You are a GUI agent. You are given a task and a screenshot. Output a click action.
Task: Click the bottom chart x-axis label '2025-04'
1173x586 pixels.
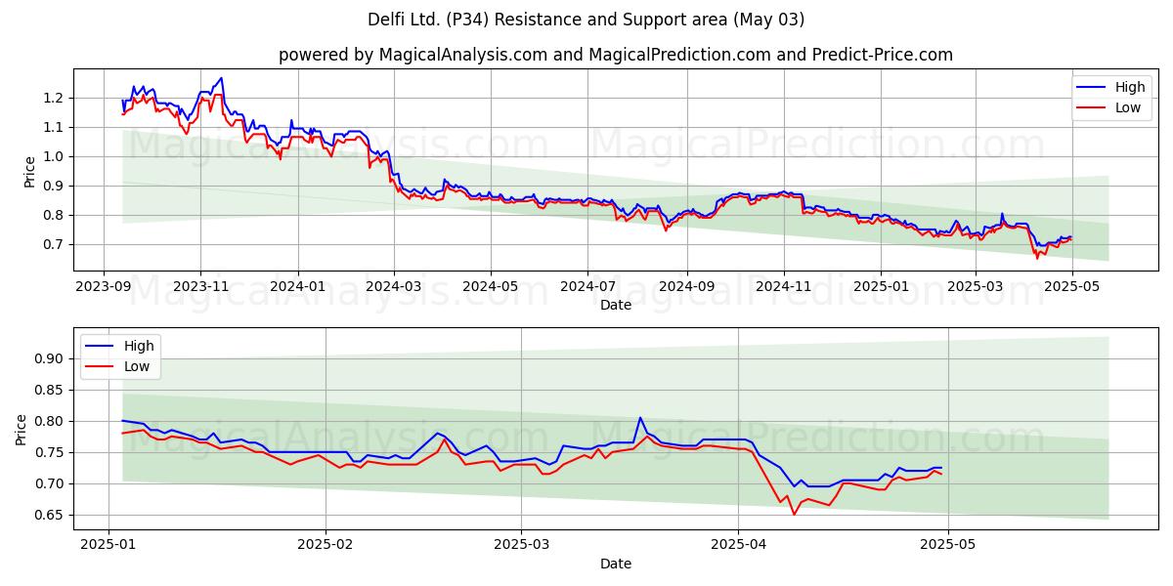coord(738,545)
